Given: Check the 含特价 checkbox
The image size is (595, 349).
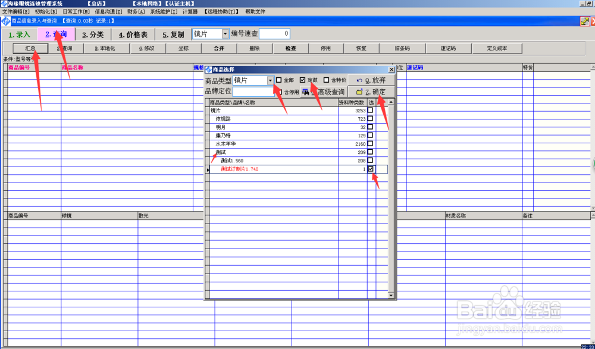Looking at the screenshot, I should coord(326,80).
